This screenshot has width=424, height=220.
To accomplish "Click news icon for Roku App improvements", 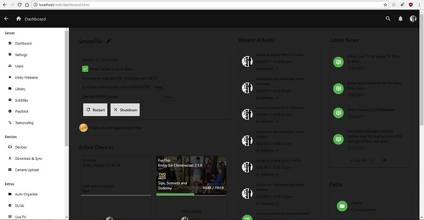I will pos(338,88).
